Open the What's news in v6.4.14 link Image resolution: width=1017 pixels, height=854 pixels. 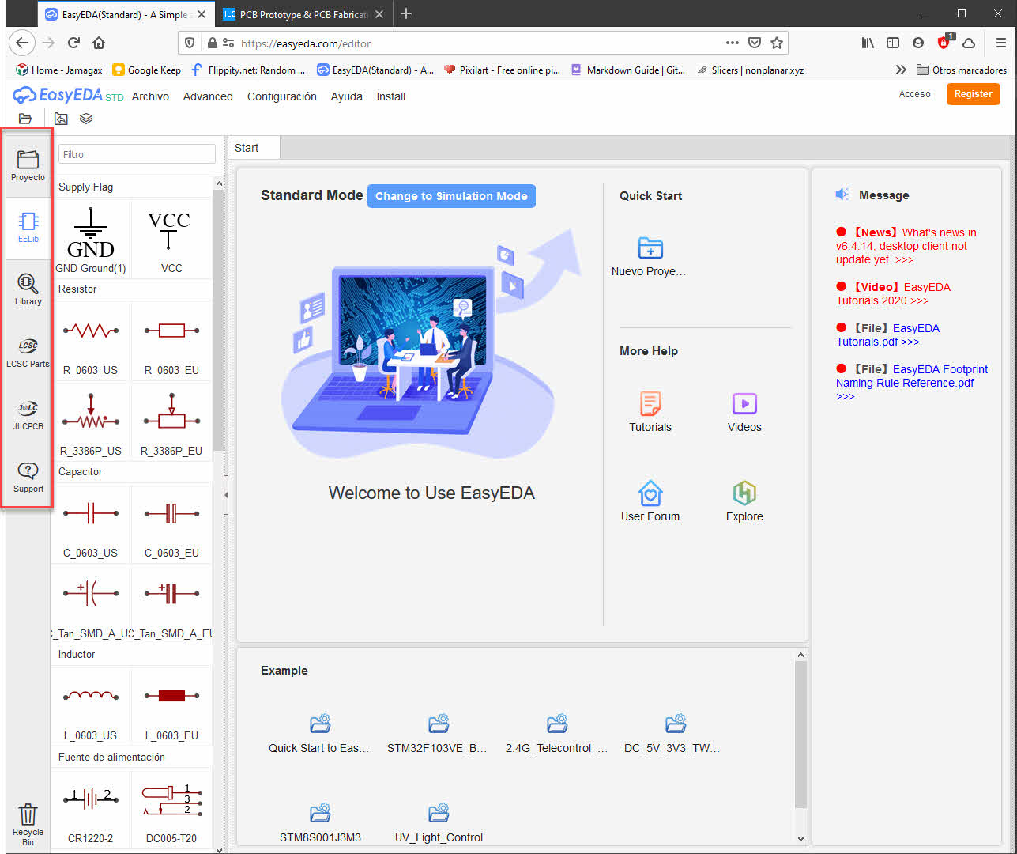coord(906,246)
